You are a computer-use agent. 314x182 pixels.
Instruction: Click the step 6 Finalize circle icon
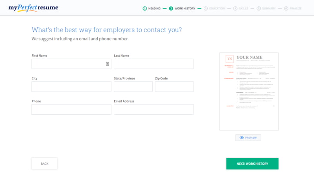[286, 8]
